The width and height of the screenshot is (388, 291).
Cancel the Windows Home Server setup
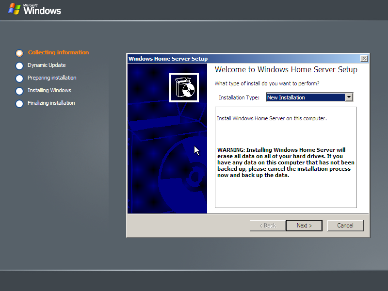tap(345, 226)
